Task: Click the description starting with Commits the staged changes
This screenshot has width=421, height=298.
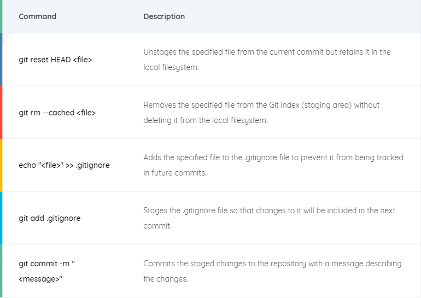Action: pos(272,271)
